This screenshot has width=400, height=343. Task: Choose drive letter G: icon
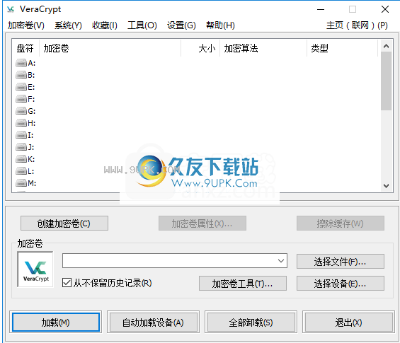tap(21, 111)
